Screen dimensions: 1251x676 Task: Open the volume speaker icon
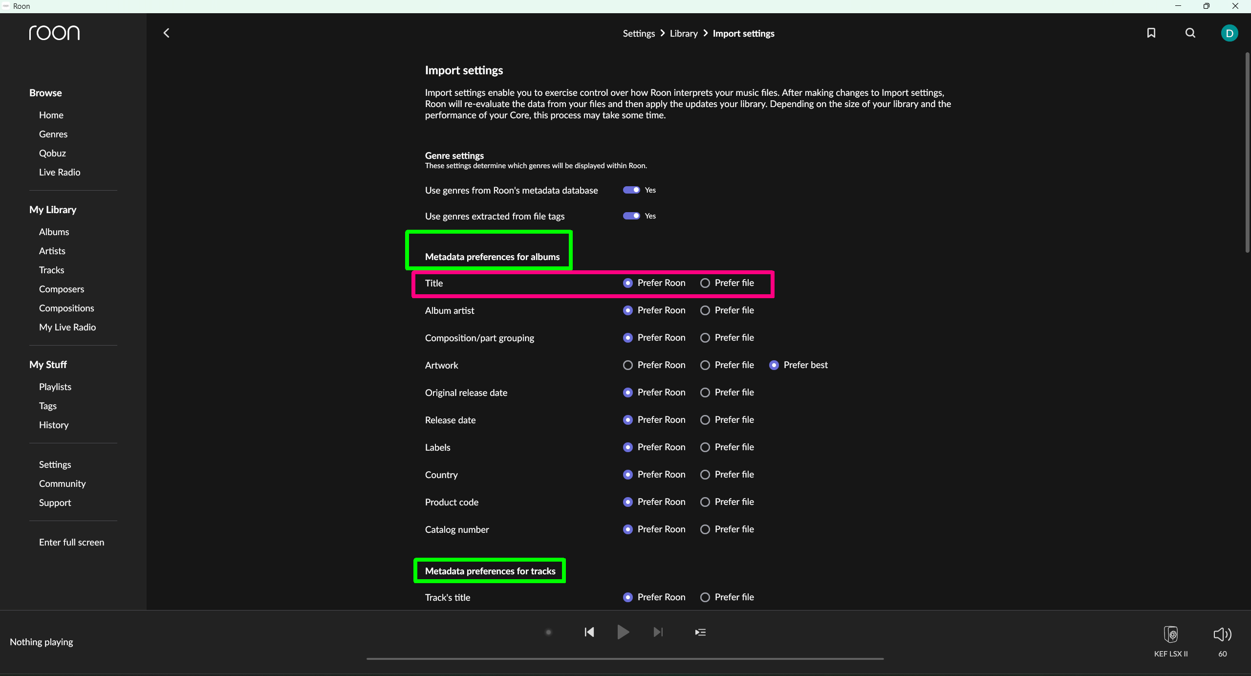(x=1222, y=634)
